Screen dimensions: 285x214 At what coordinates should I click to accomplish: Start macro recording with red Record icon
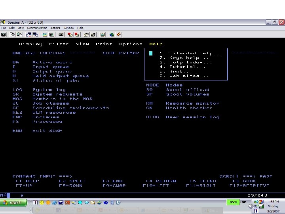(70, 34)
